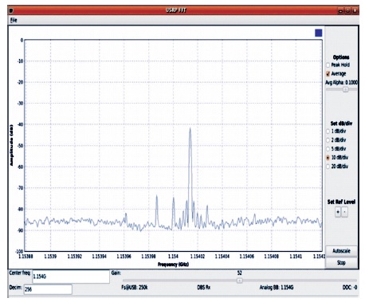
Task: Uncheck the Average option
Action: [328, 74]
